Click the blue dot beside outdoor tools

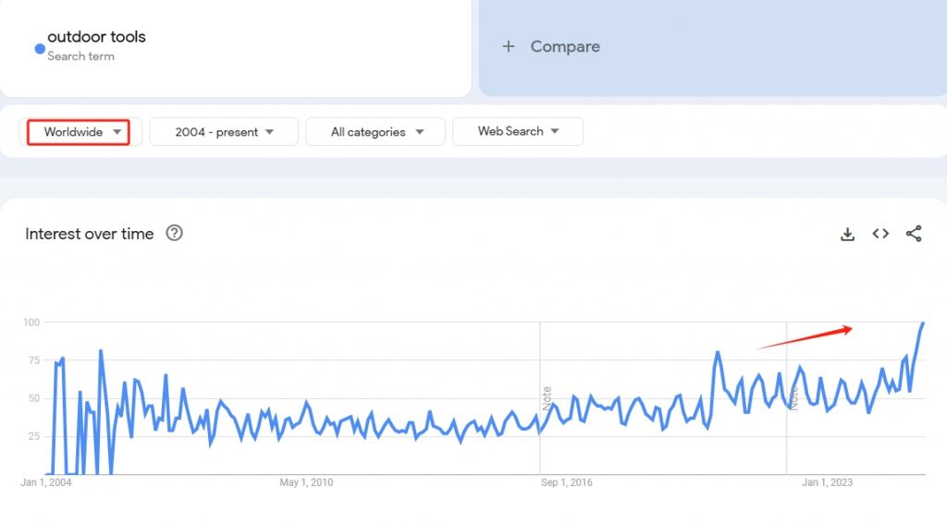[x=40, y=49]
